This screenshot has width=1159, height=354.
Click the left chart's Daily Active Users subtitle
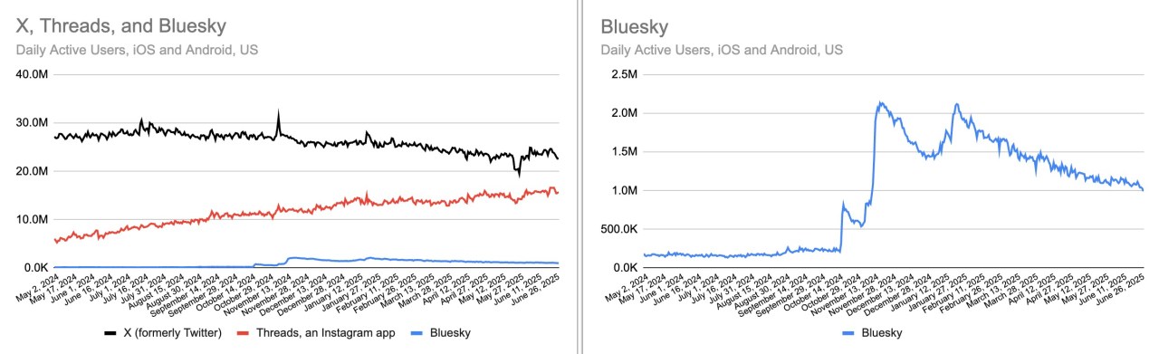click(x=136, y=50)
